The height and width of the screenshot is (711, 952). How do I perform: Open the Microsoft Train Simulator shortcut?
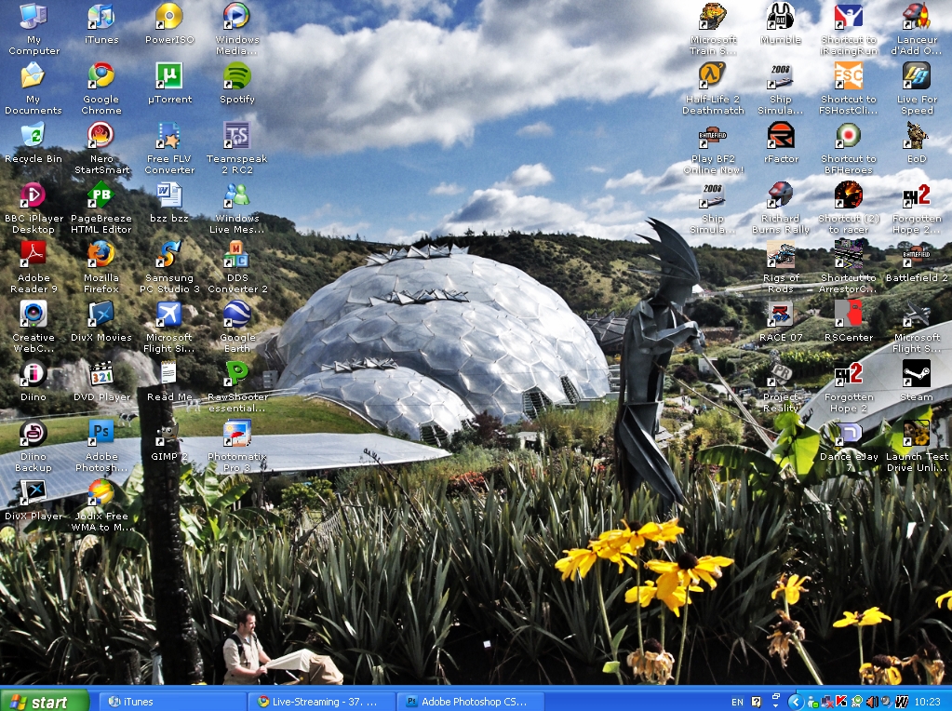point(713,17)
